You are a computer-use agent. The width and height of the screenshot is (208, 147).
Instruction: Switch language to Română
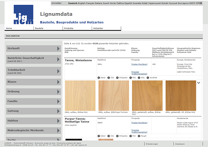click(165, 3)
